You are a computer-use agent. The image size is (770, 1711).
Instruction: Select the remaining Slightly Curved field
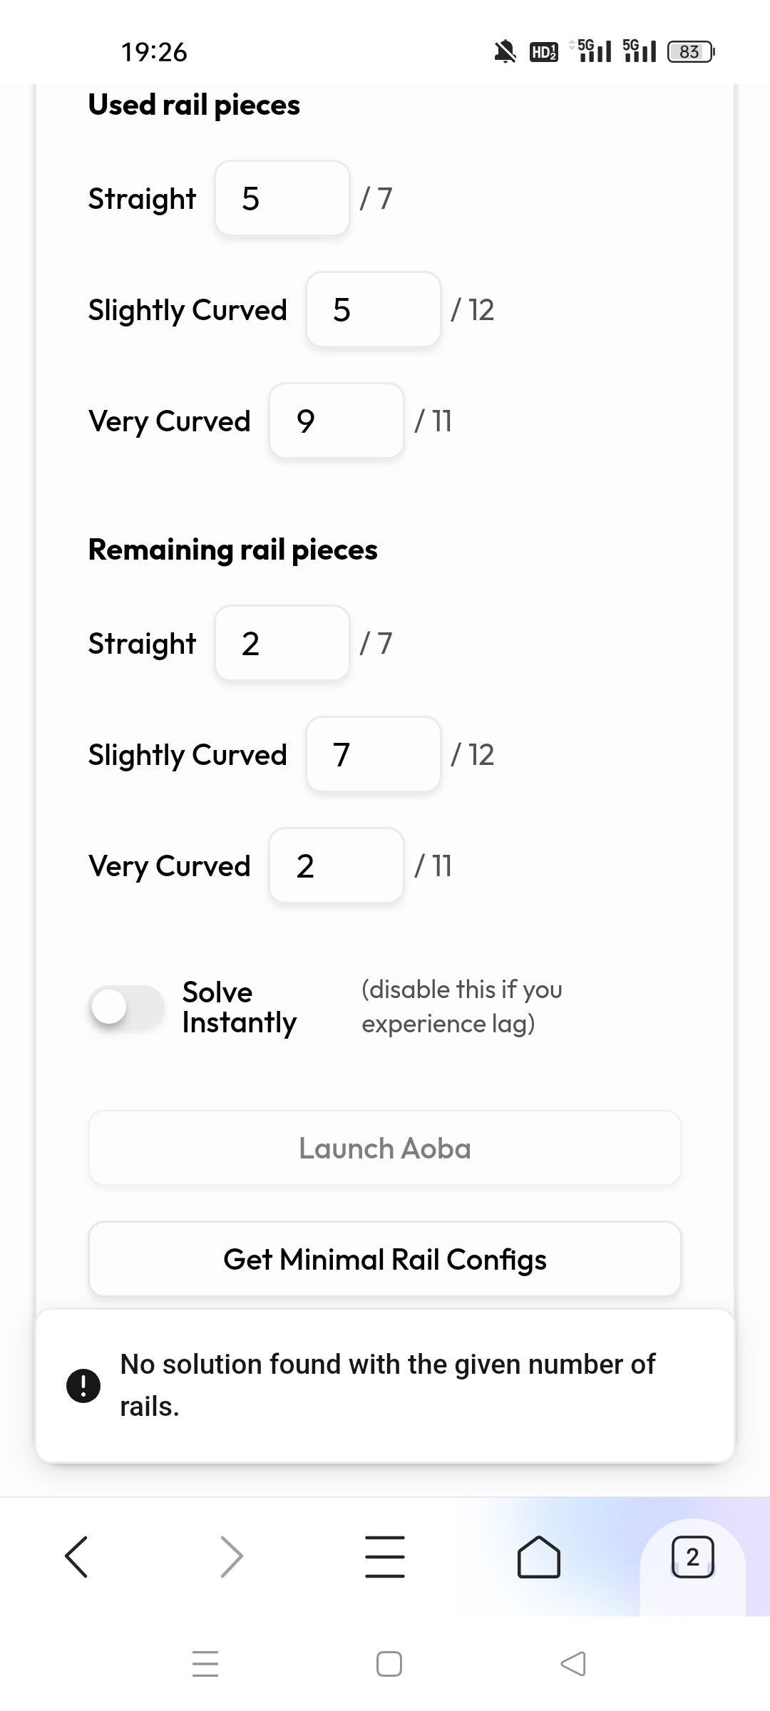coord(374,754)
